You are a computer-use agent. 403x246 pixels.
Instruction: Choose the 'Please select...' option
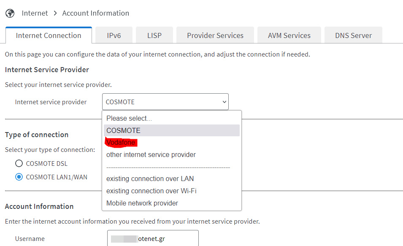pos(129,119)
